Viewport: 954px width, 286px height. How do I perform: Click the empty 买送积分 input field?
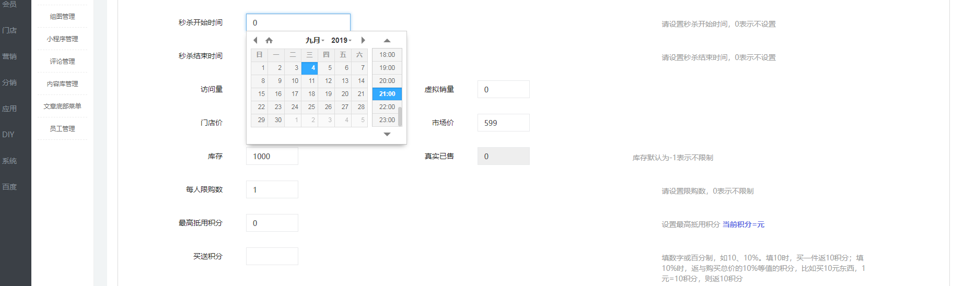click(x=272, y=256)
